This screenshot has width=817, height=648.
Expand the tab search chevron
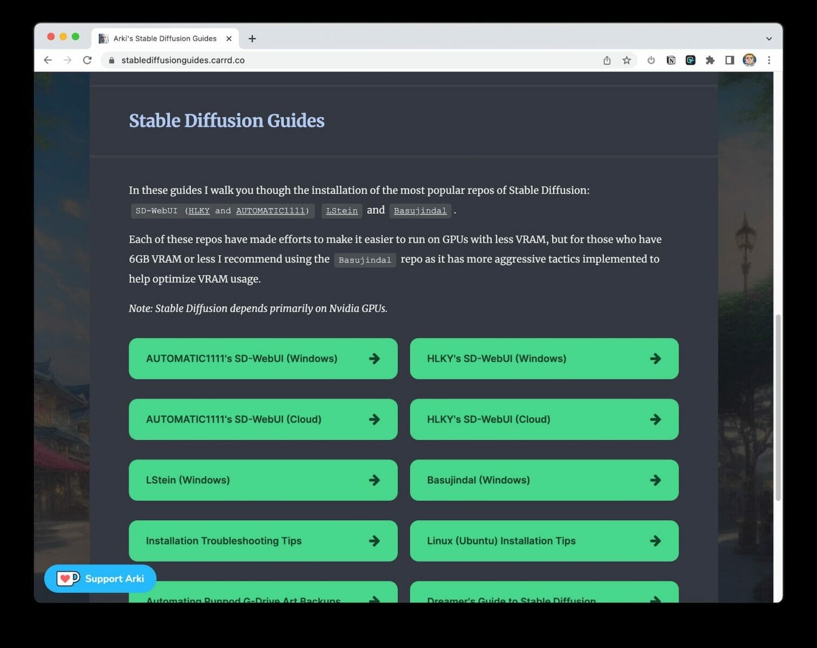[769, 39]
